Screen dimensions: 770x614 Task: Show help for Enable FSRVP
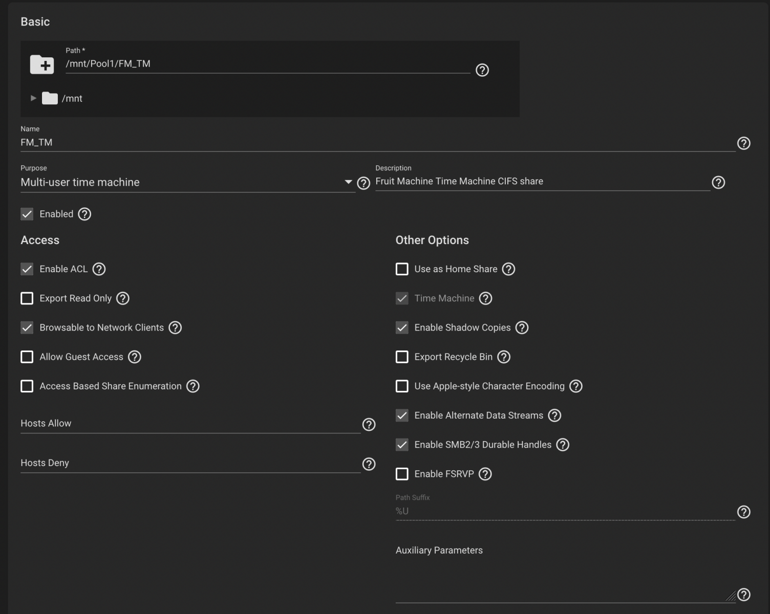point(485,474)
